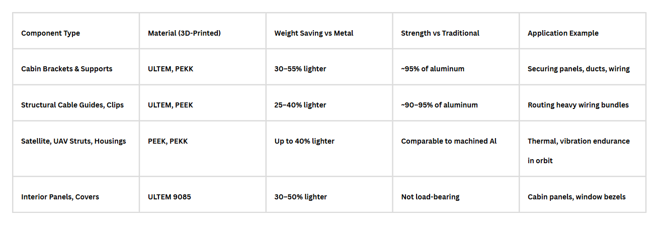Viewport: 659px width, 229px height.
Task: Select the ULTEM 9085 material cell
Action: 203,194
